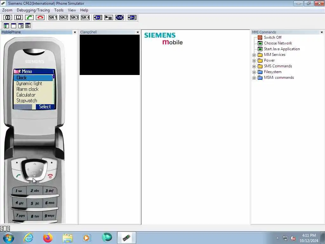325x244 pixels.
Task: Click the Power folder label
Action: click(x=269, y=60)
